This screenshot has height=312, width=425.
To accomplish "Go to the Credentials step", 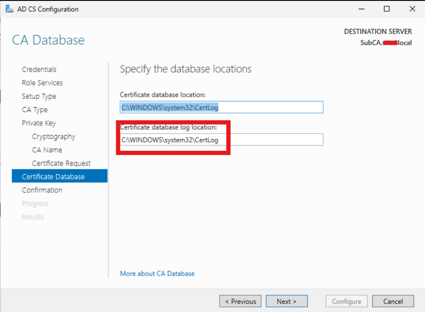I will pos(39,70).
